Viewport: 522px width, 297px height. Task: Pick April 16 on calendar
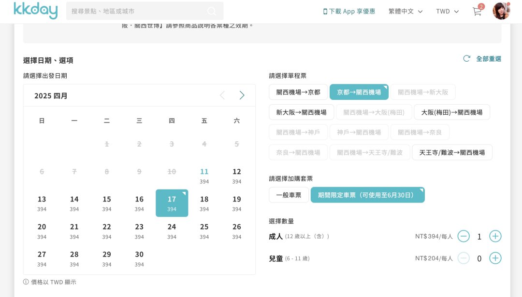(x=139, y=203)
